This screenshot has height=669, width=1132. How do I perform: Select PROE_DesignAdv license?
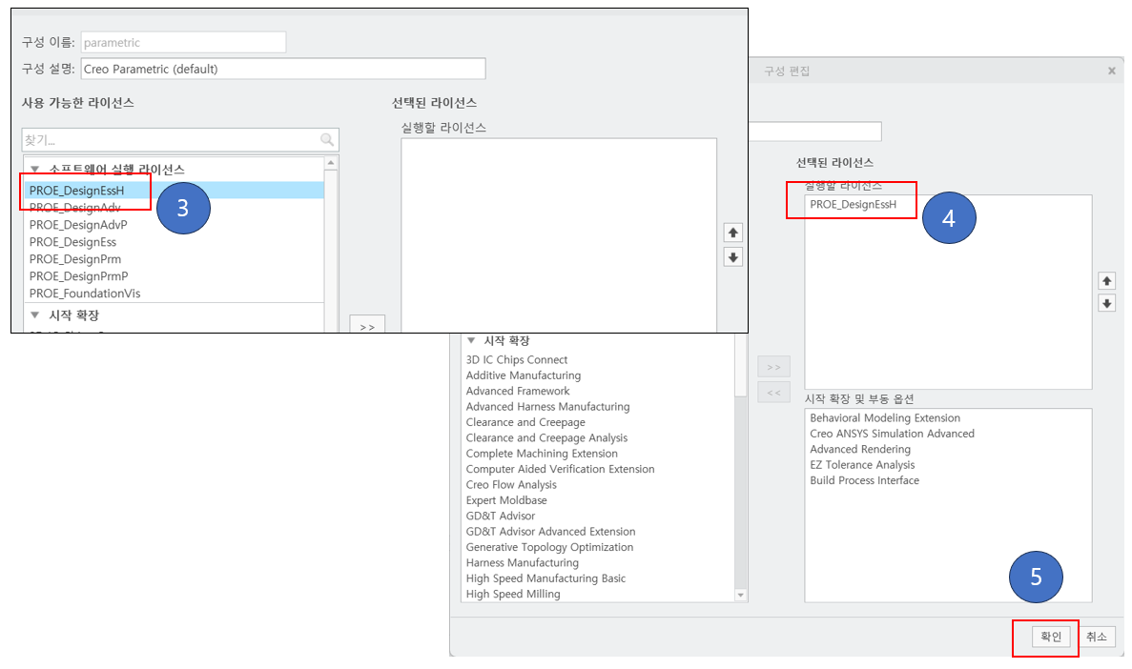(x=75, y=208)
